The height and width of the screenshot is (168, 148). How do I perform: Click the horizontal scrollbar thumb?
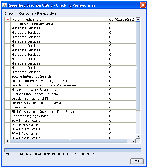tap(68, 141)
